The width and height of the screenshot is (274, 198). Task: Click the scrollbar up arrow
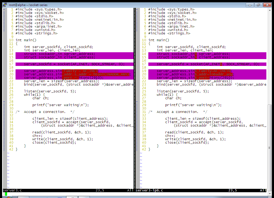(270, 10)
